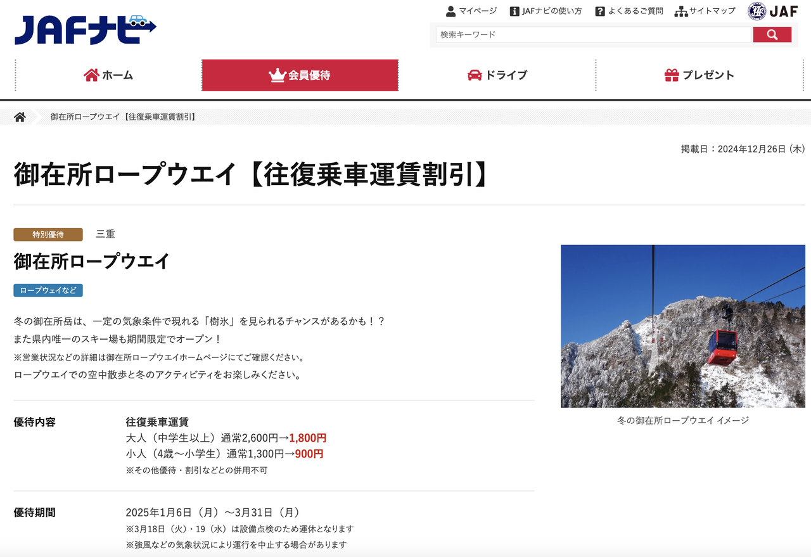Click the 特別優待 brown tag
This screenshot has width=811, height=557.
[x=48, y=234]
